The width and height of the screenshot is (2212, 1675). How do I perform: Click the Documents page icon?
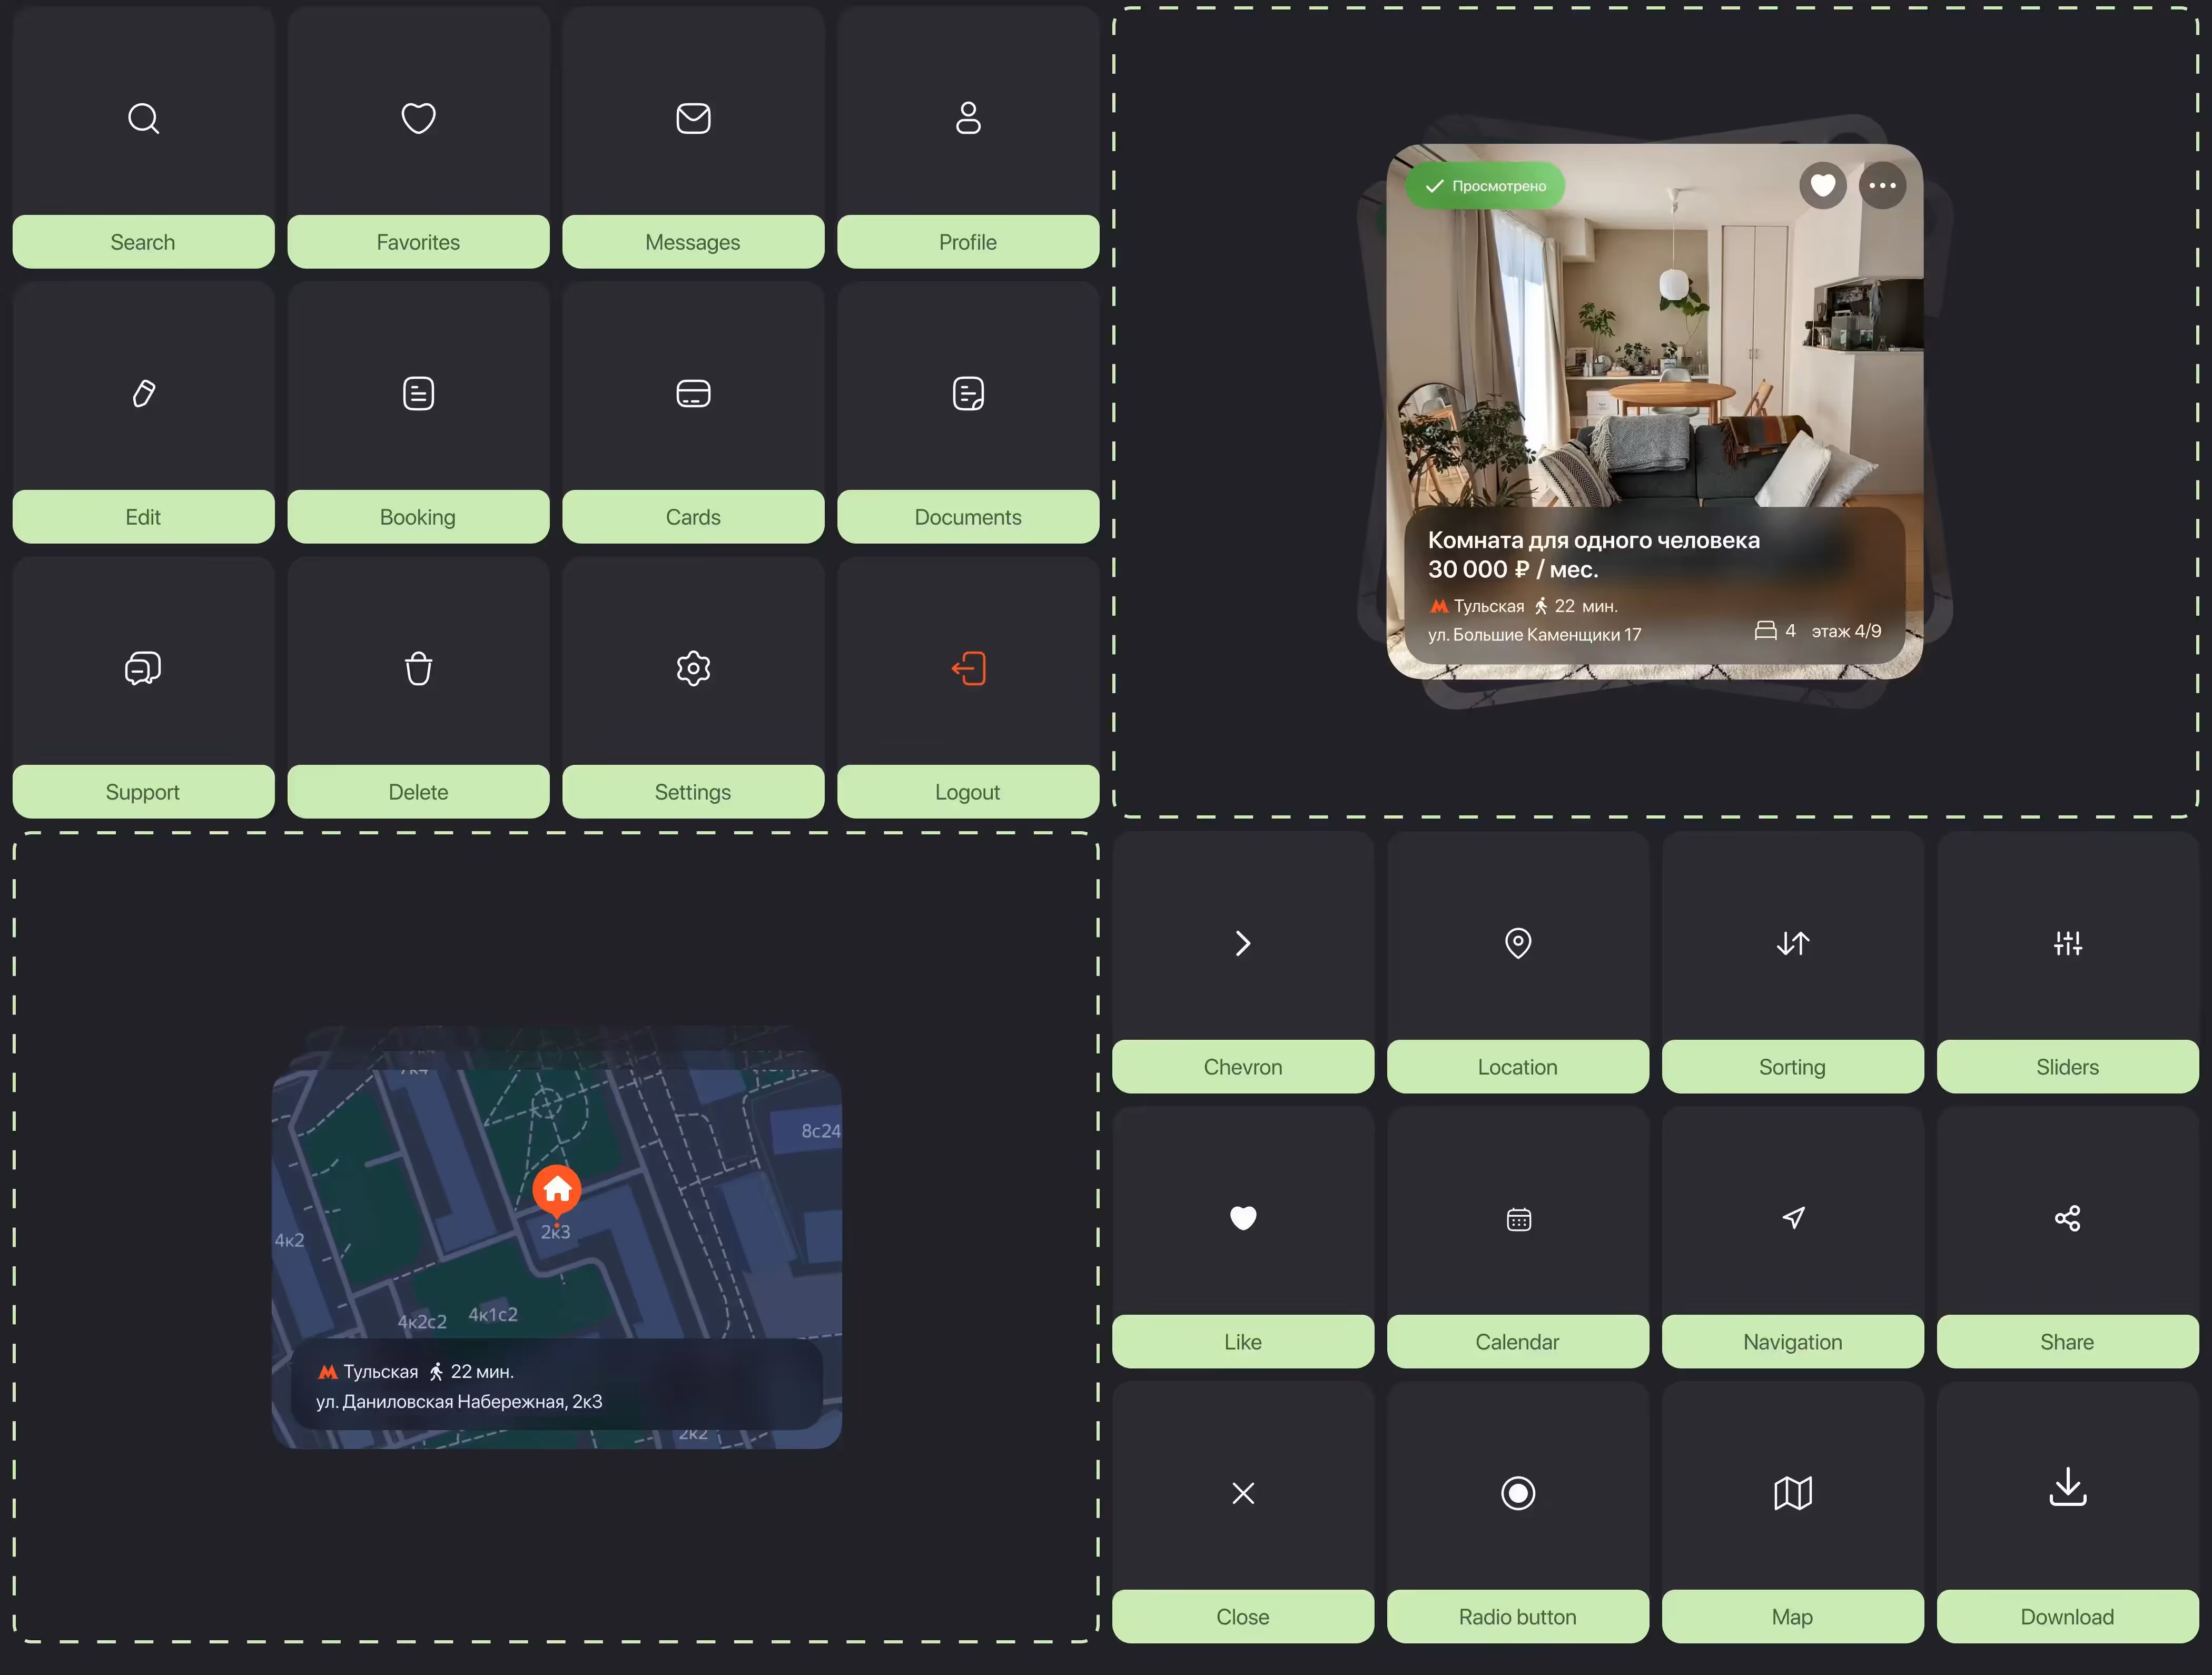coord(968,393)
